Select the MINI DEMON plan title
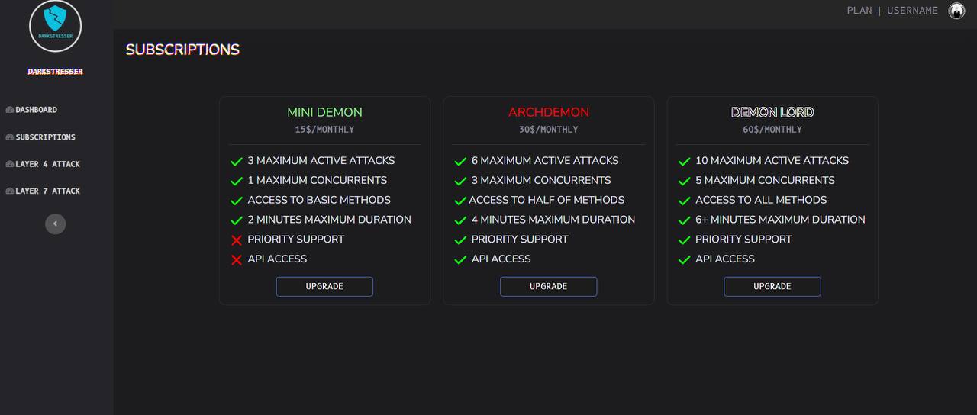 click(324, 112)
